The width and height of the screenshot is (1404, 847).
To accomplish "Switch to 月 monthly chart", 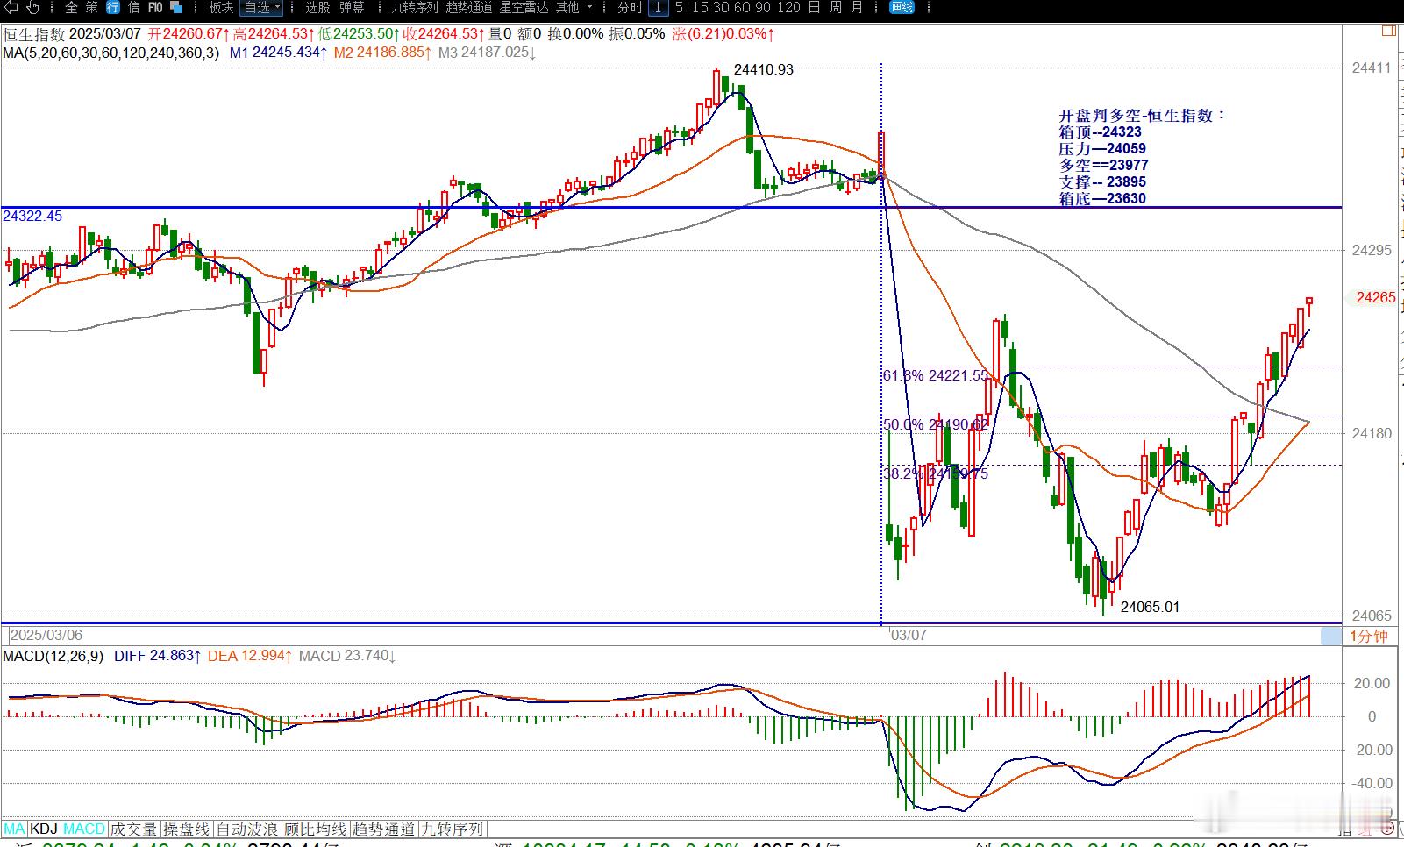I will 857,8.
